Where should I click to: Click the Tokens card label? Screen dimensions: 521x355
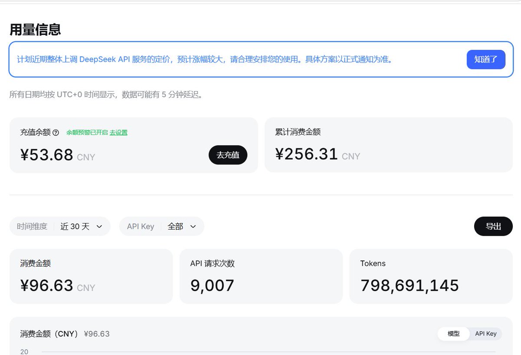click(x=373, y=263)
